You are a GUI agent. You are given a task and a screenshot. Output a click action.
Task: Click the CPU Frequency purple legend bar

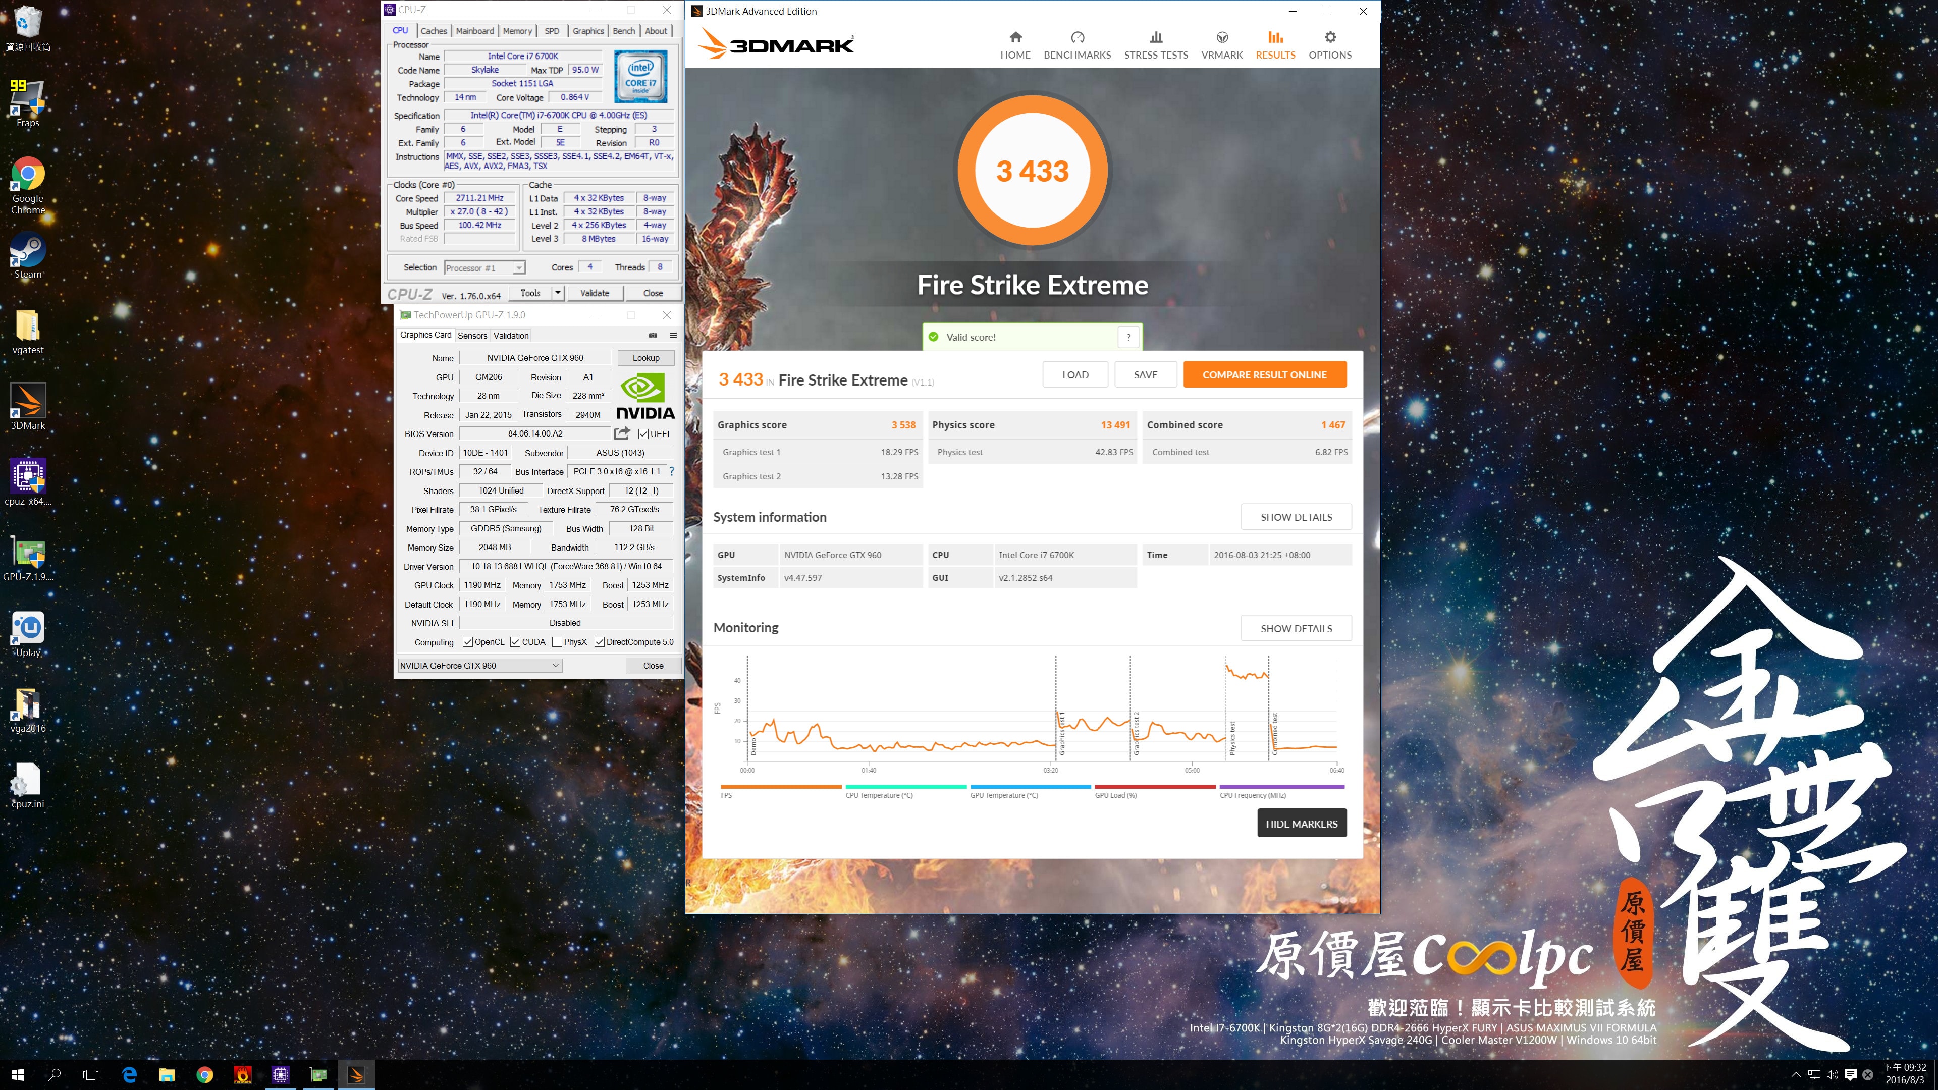(x=1282, y=787)
